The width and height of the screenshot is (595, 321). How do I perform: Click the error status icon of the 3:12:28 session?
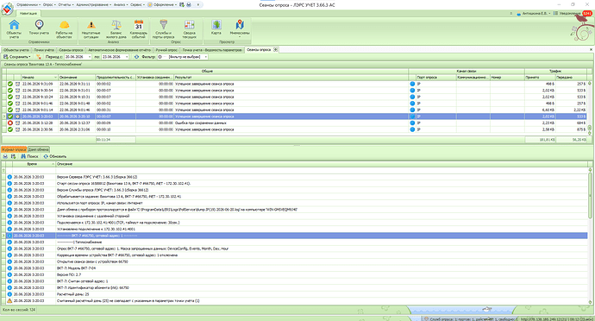10,123
